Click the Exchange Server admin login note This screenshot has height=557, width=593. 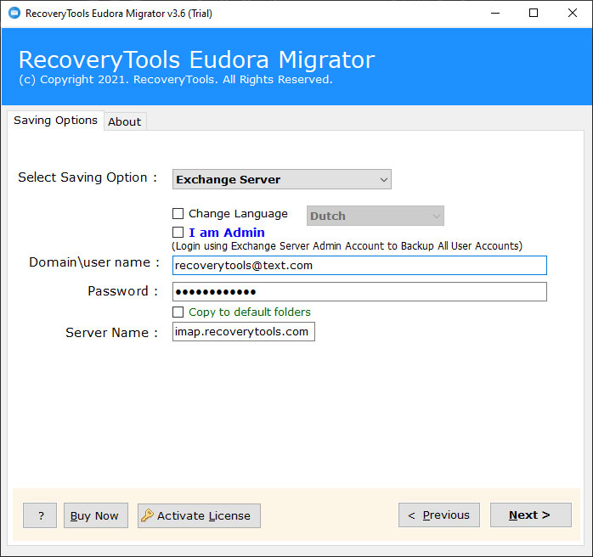coord(347,246)
